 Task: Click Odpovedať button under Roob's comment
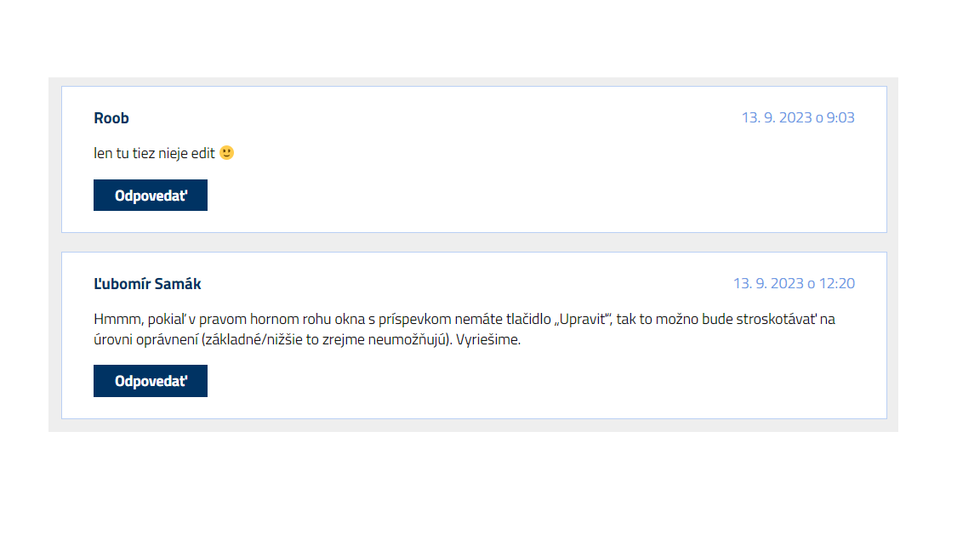pos(151,195)
